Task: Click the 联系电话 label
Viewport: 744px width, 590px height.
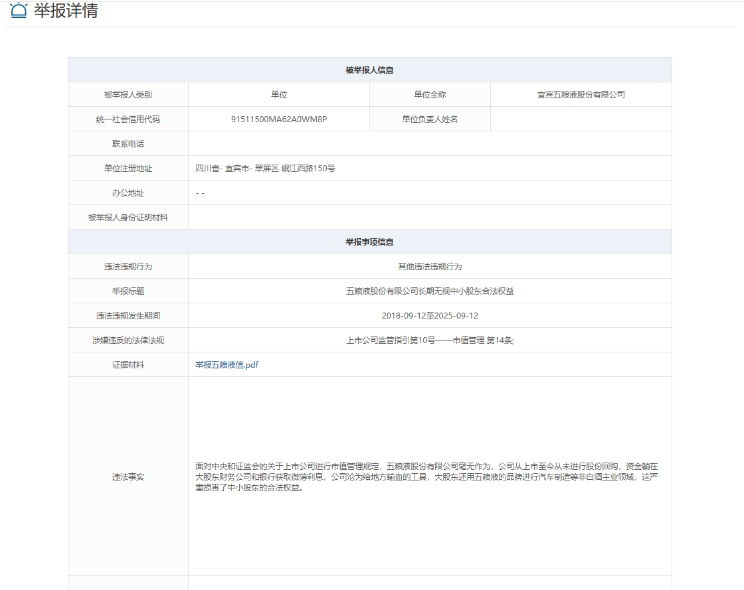Action: 128,143
